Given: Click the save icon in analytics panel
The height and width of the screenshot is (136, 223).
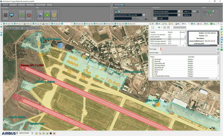Looking at the screenshot, I should tap(152, 27).
